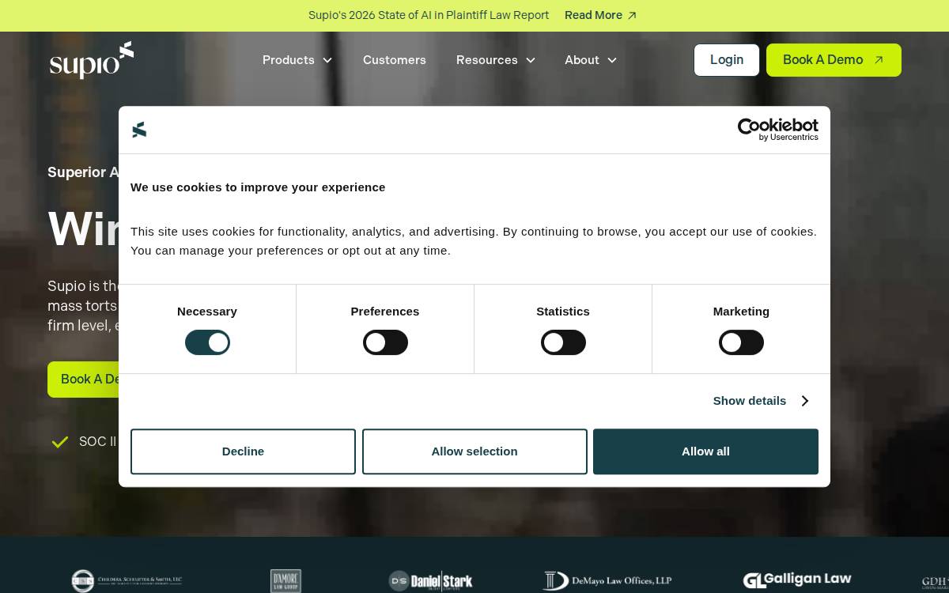The image size is (949, 593).
Task: Open the Products nav label
Action: 289,60
